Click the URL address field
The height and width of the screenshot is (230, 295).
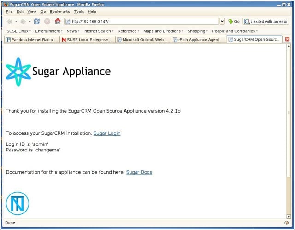142,22
